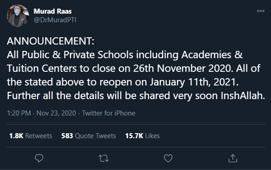
Task: Click the ANNOUNCEMENT: heading text
Action: pyautogui.click(x=50, y=41)
